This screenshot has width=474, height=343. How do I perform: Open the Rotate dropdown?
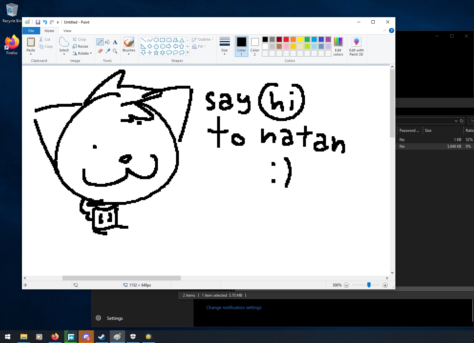tap(82, 53)
